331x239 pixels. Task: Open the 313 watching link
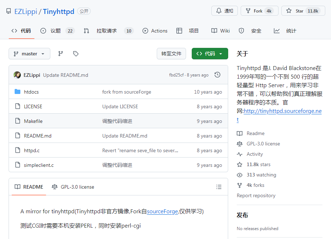click(257, 175)
